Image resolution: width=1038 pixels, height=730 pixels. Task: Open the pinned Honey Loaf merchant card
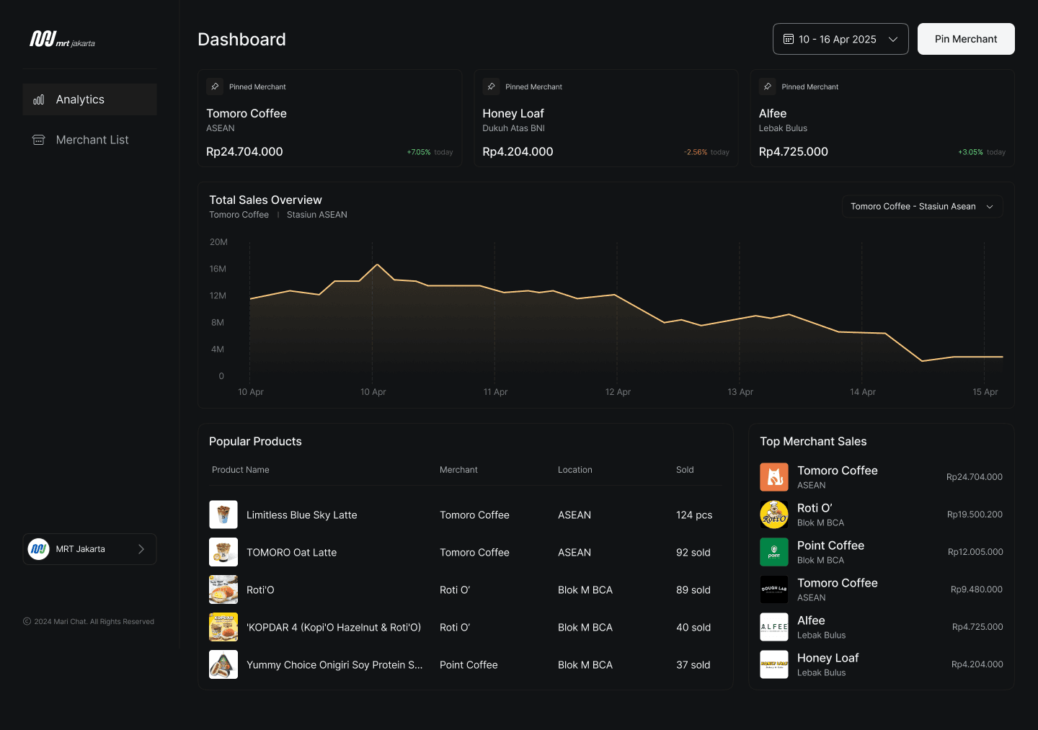point(605,118)
